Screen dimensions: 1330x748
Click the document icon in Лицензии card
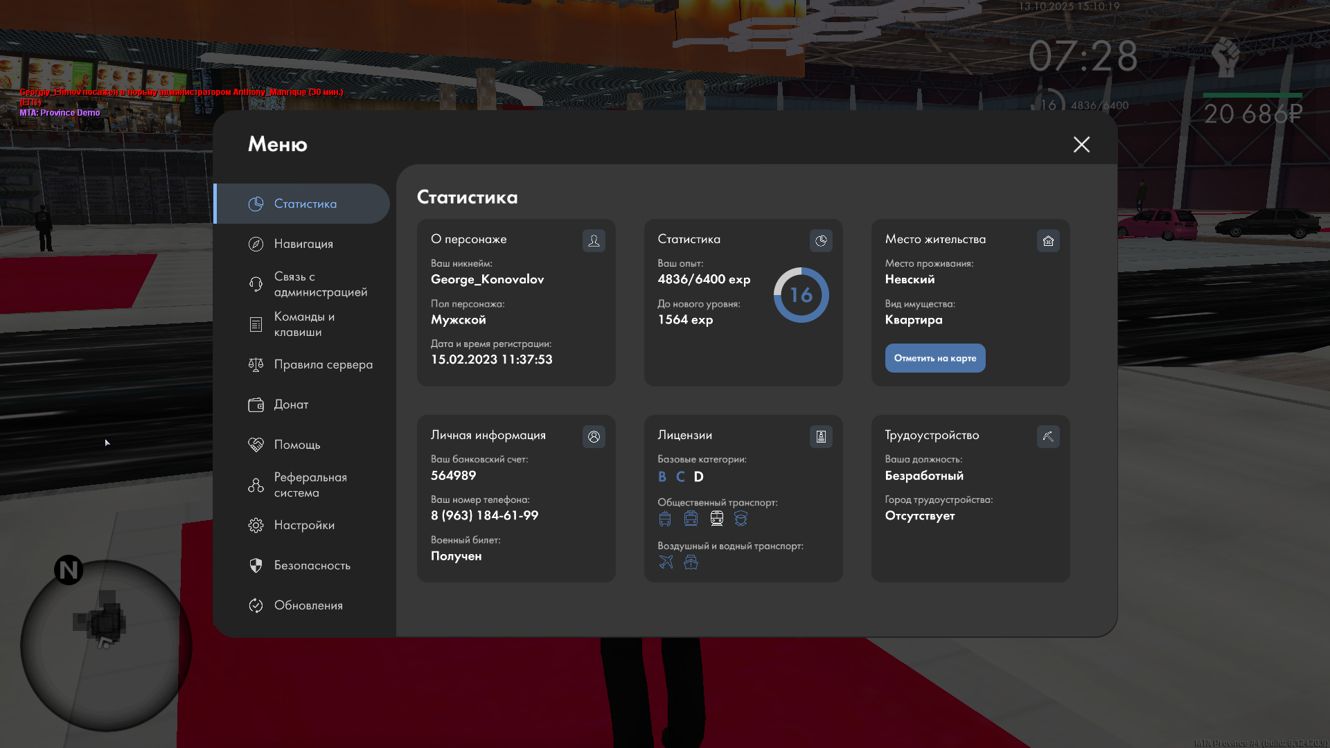click(821, 436)
